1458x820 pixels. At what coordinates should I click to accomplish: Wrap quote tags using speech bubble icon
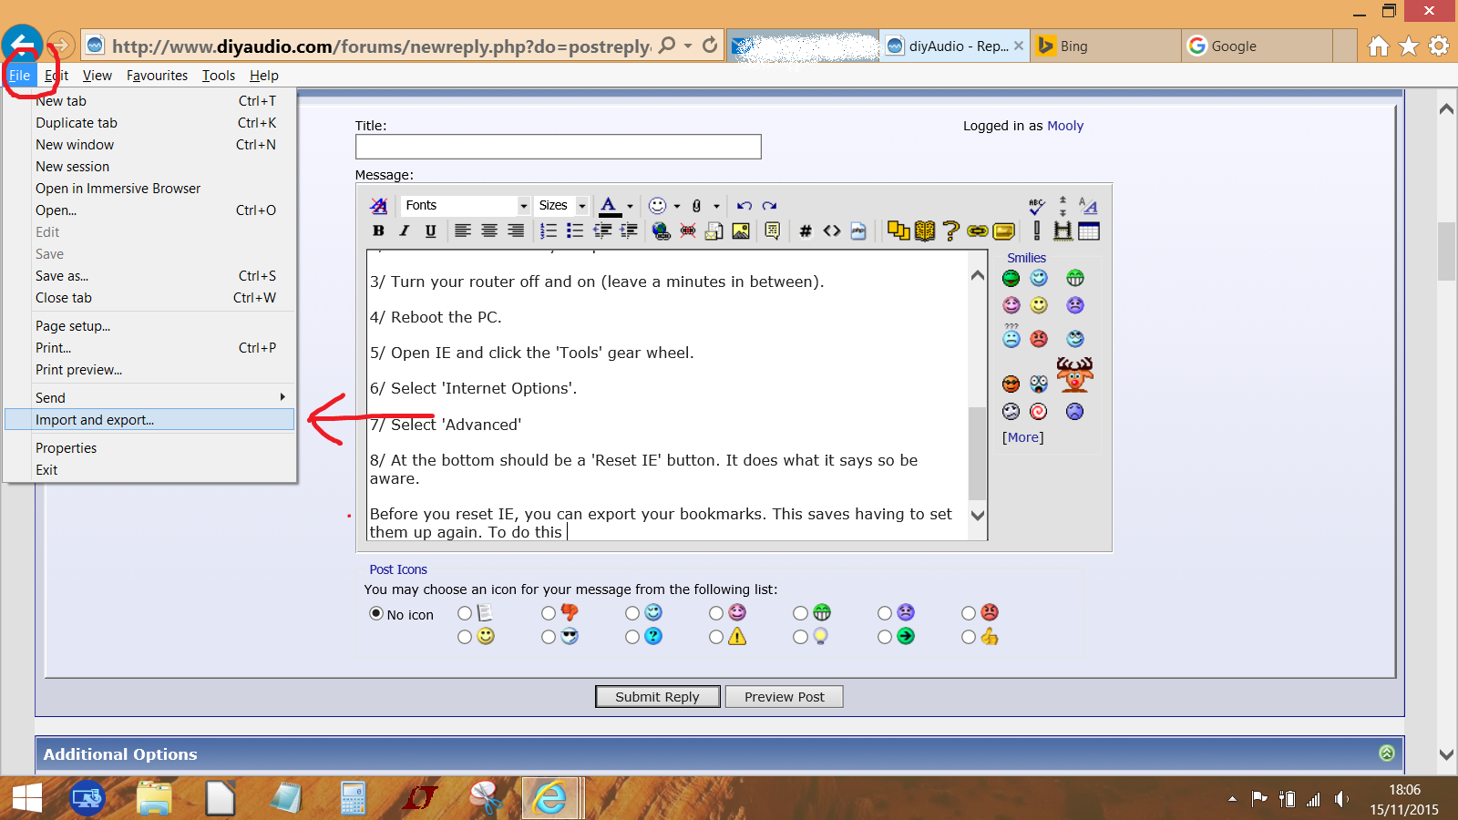(x=773, y=231)
